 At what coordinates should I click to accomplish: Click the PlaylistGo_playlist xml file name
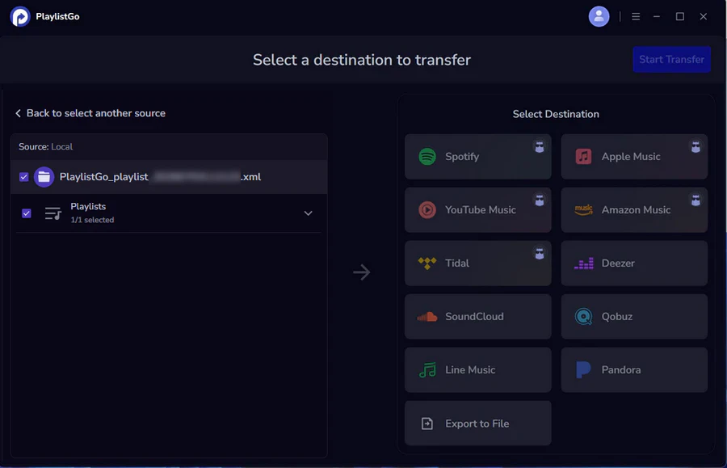coord(160,177)
